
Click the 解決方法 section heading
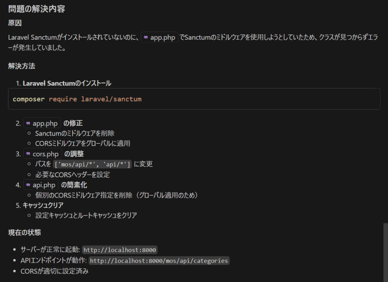(22, 66)
